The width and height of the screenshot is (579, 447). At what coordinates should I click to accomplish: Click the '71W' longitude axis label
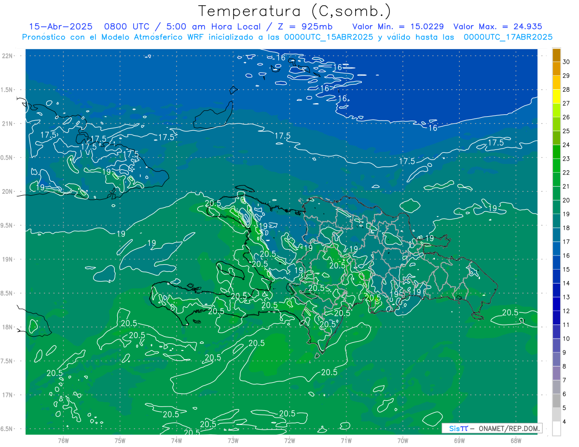click(346, 441)
